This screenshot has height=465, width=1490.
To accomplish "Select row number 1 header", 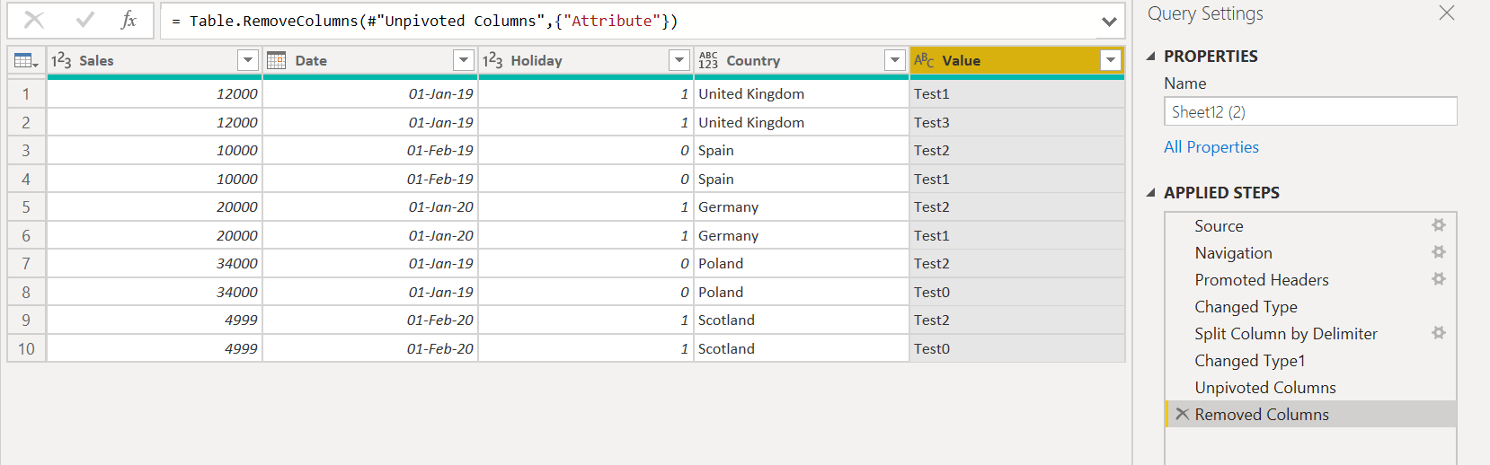I will (x=26, y=93).
